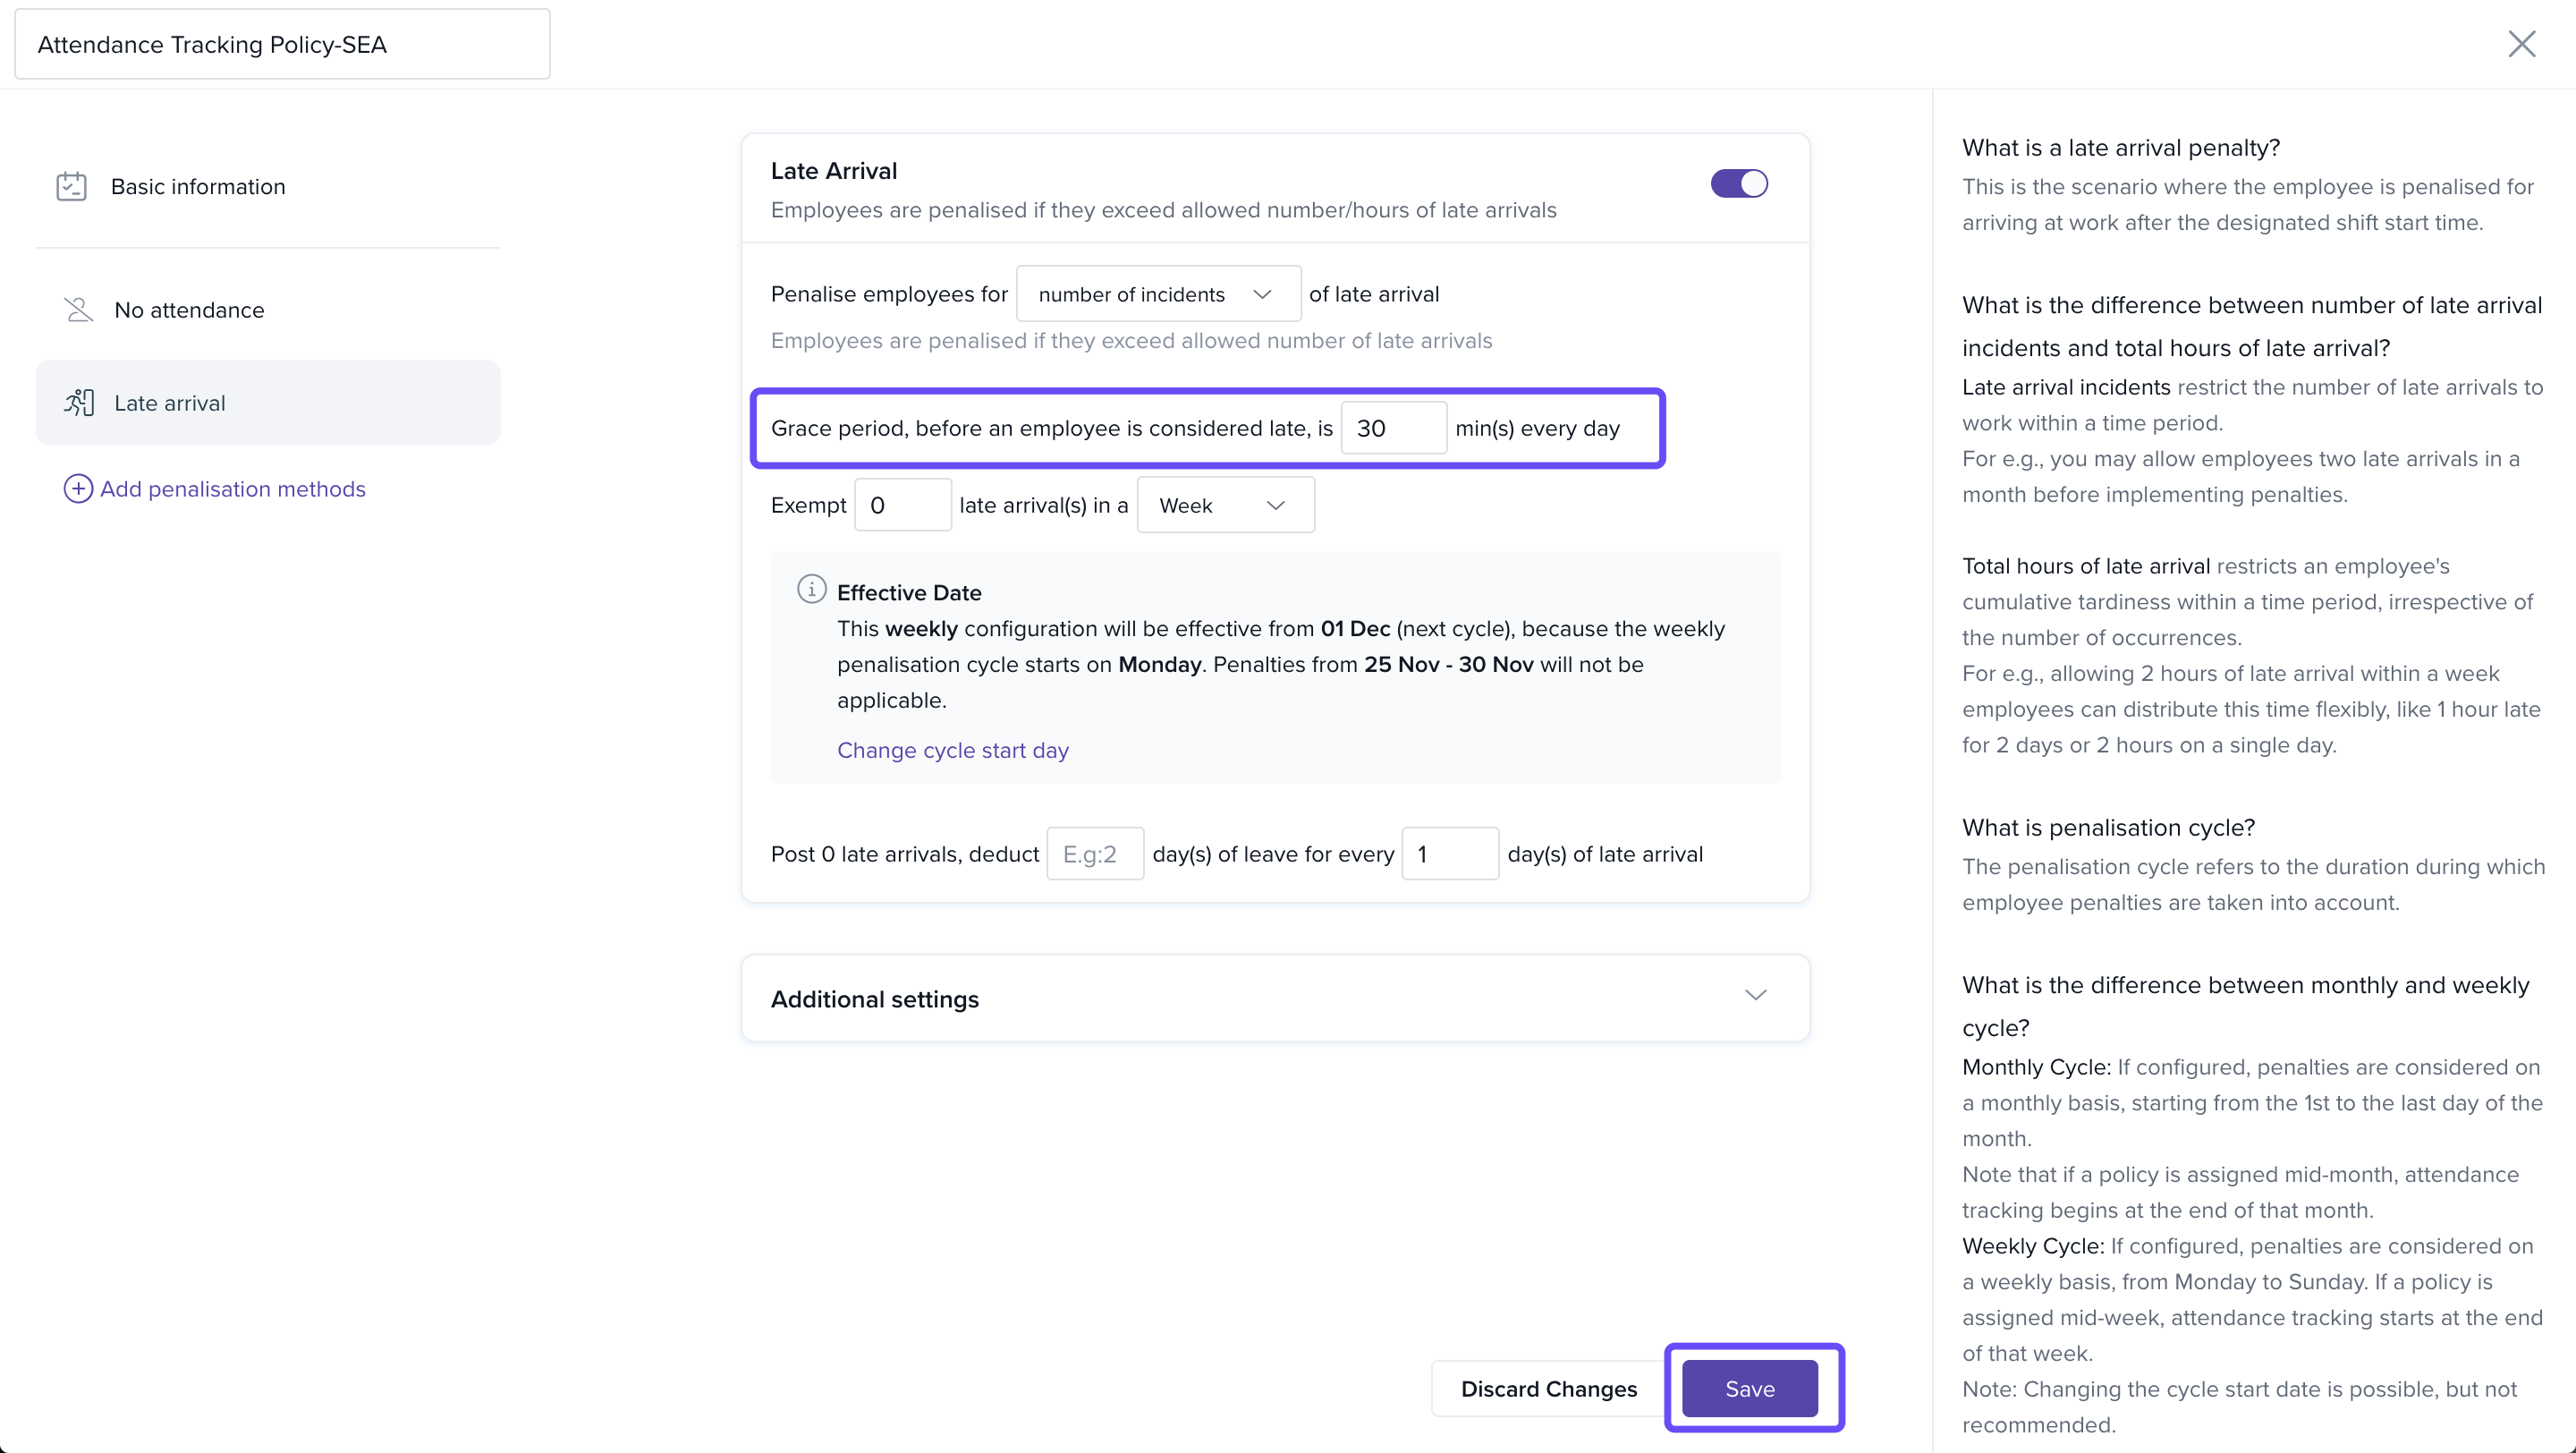Image resolution: width=2576 pixels, height=1453 pixels.
Task: Click the Effective Date info icon
Action: (811, 590)
